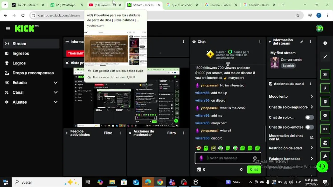Open the Windows Start button
Image resolution: width=333 pixels, height=187 pixels.
(x=5, y=182)
